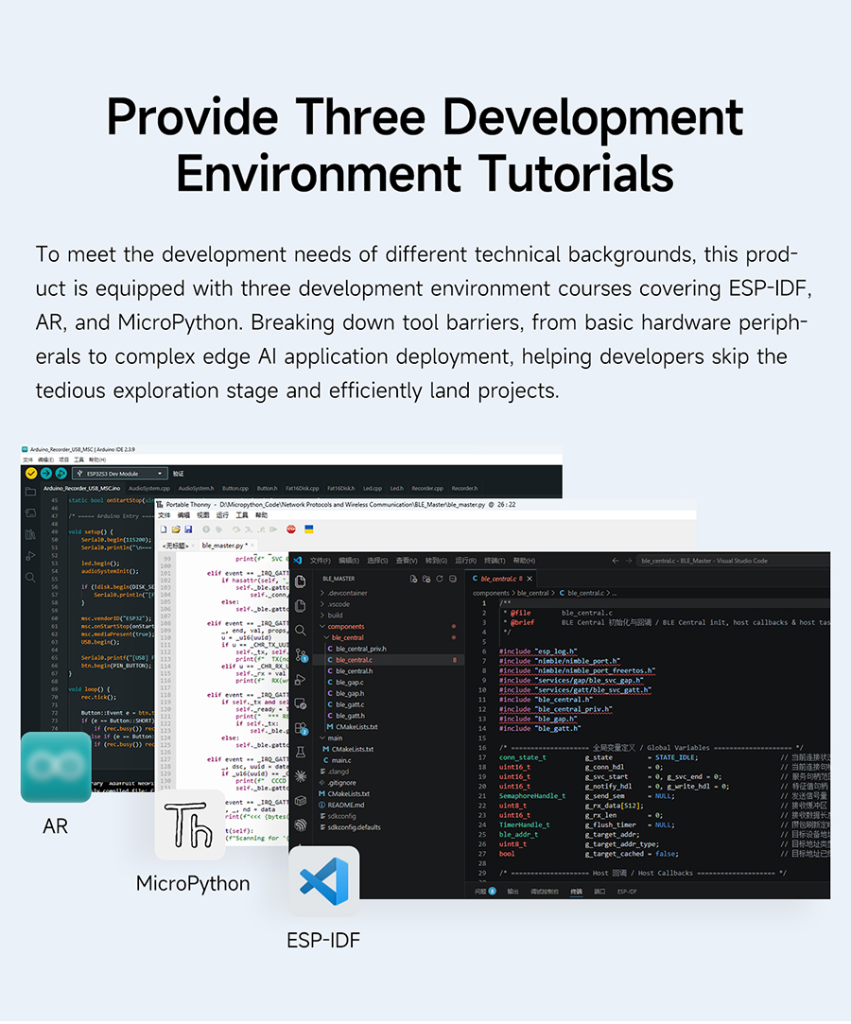Open the 运行 menu in Thonny

[x=222, y=515]
